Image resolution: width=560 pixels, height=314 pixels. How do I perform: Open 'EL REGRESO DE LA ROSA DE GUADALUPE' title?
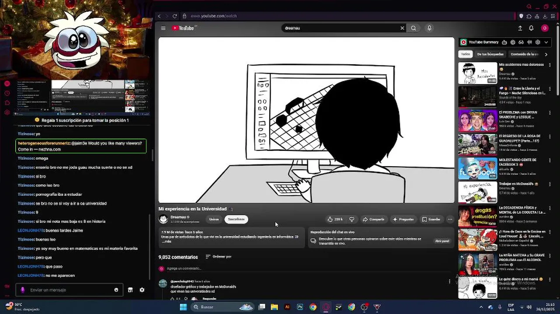coord(520,138)
